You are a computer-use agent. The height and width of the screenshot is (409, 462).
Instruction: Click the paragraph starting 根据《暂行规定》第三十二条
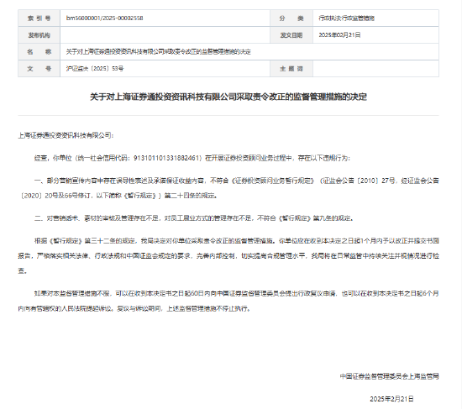(x=228, y=256)
